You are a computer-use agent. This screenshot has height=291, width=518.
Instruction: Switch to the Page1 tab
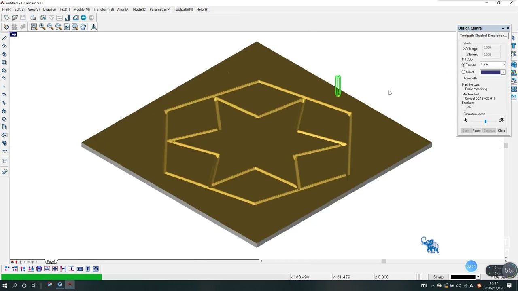[x=51, y=261]
